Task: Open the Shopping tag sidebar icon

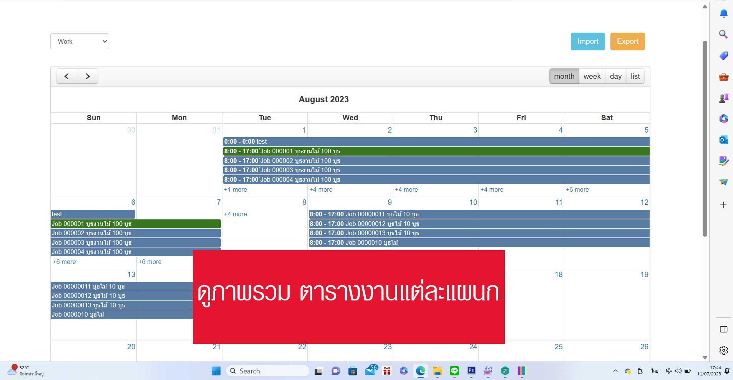Action: 723,56
